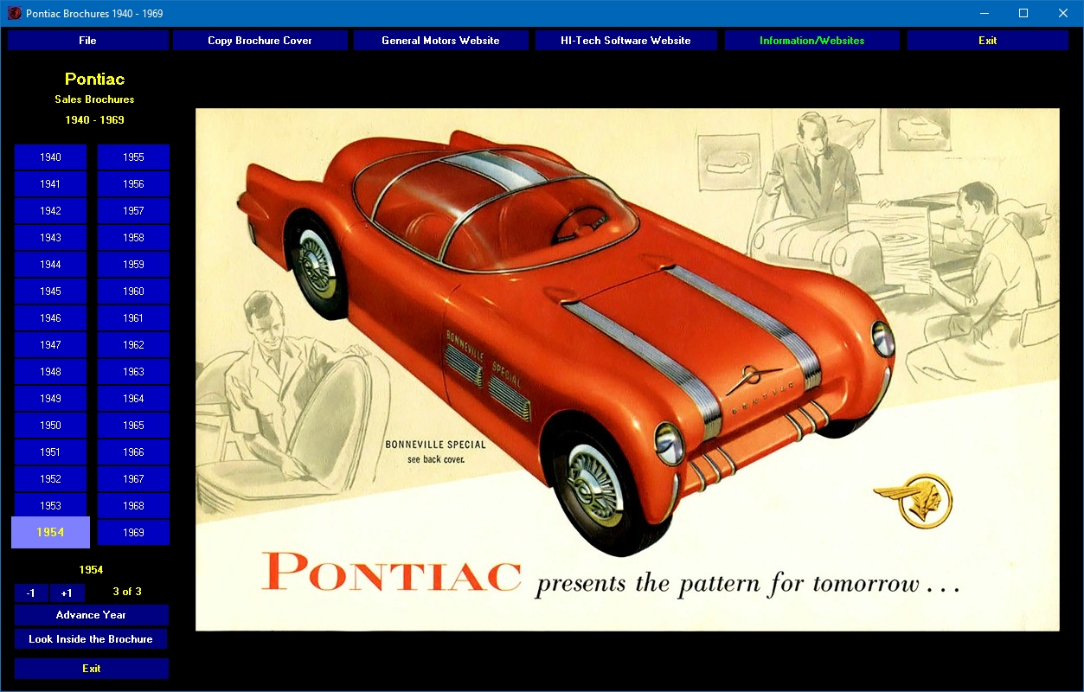Click the Pontiac brochure cover image
This screenshot has width=1084, height=692.
coord(627,369)
